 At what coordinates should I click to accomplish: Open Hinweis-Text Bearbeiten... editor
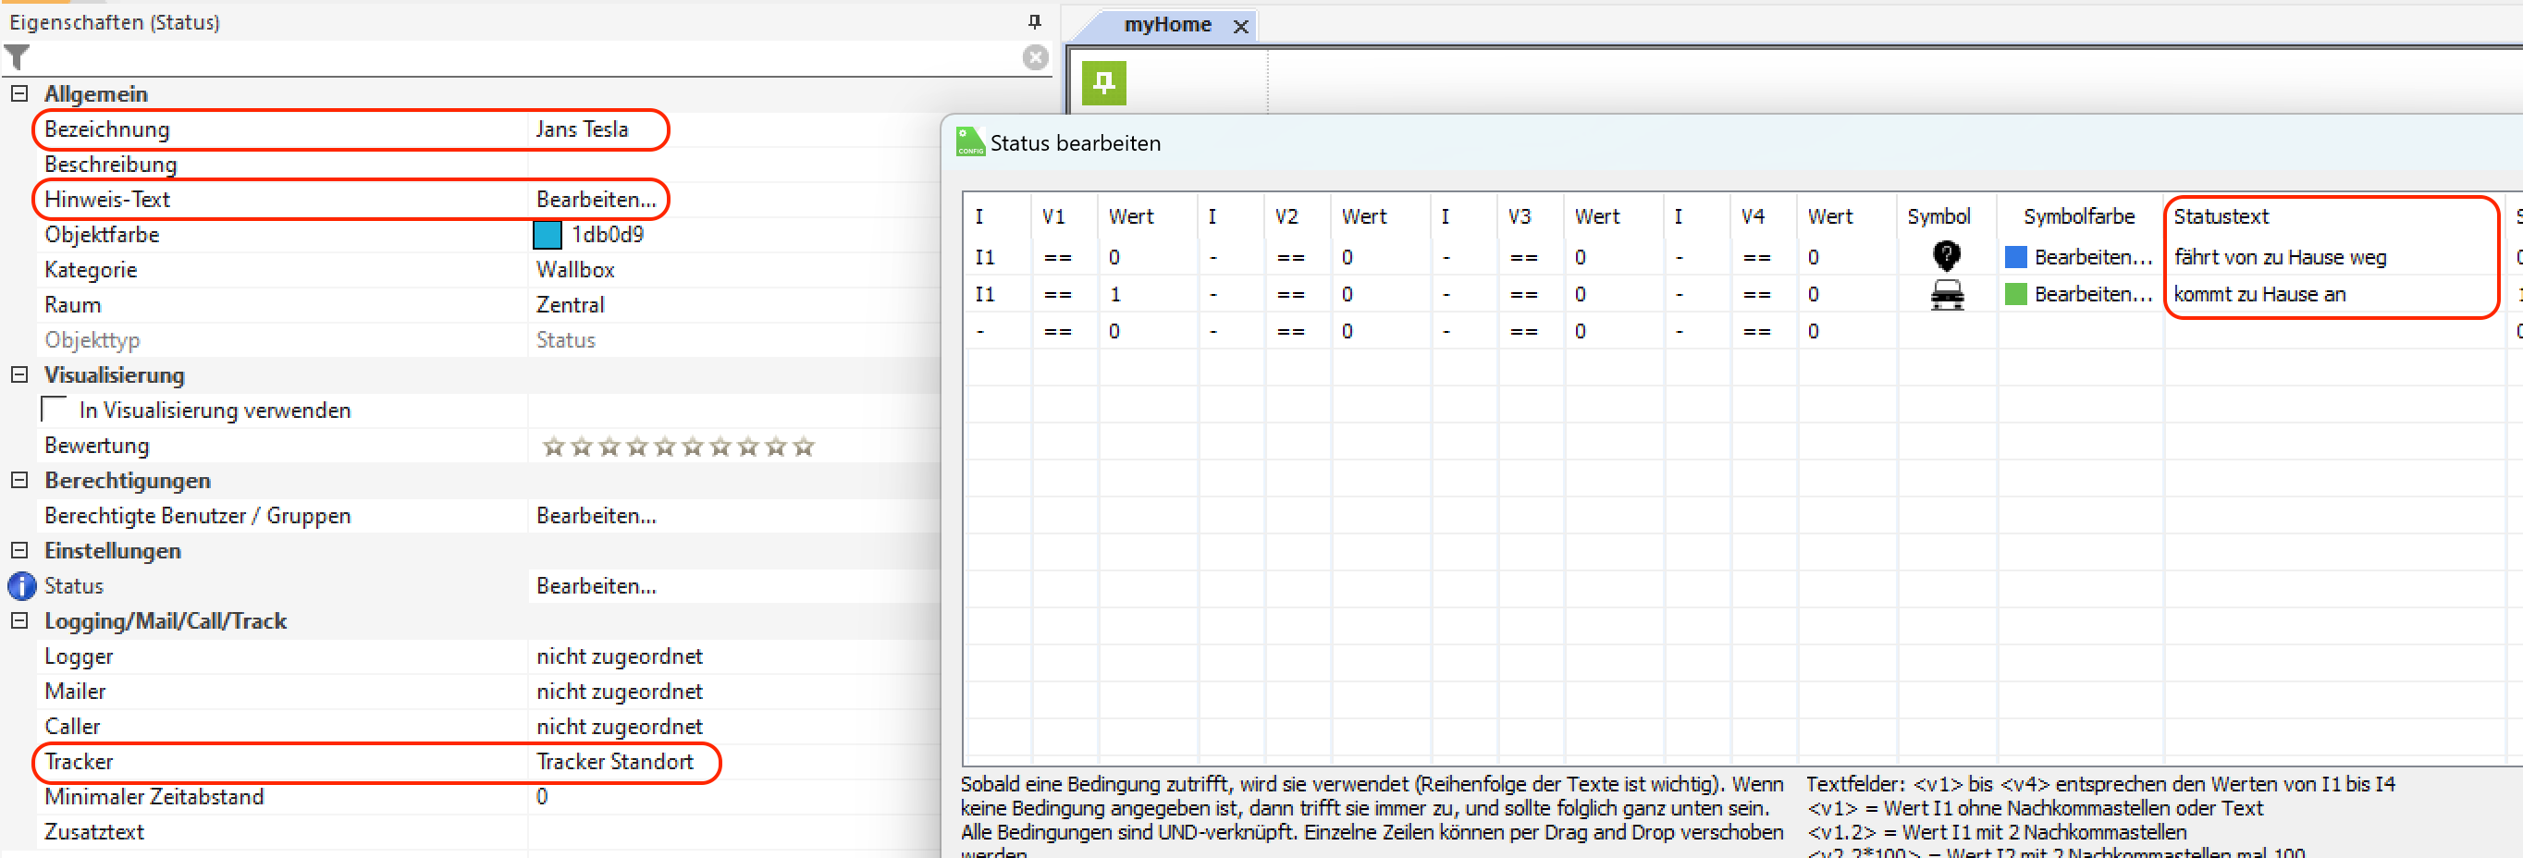point(596,200)
